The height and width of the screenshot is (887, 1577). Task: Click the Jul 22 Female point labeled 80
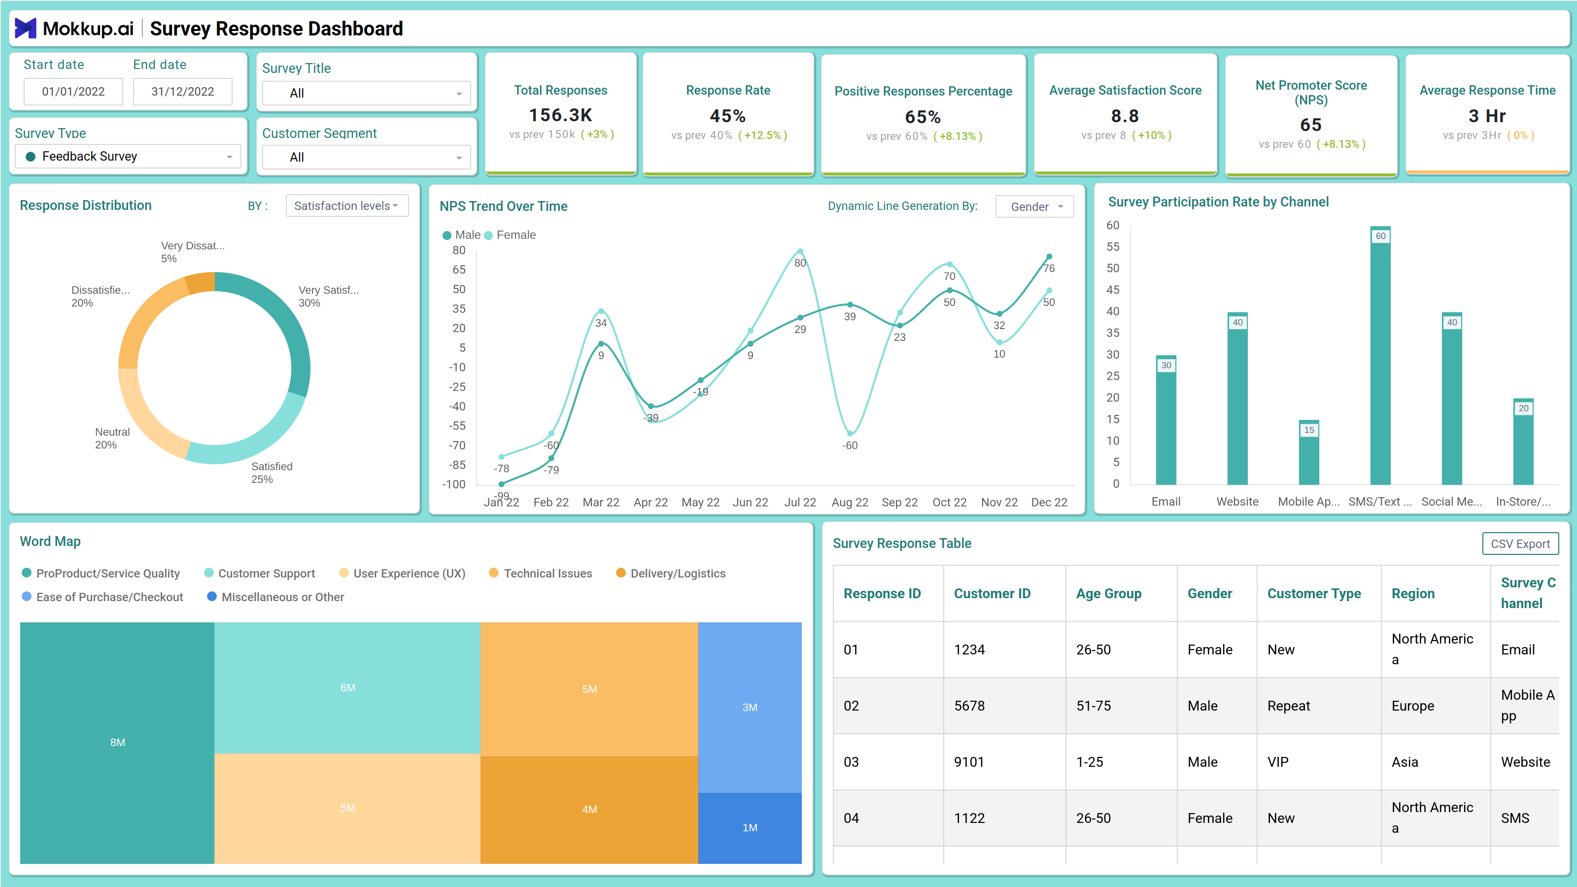[800, 251]
